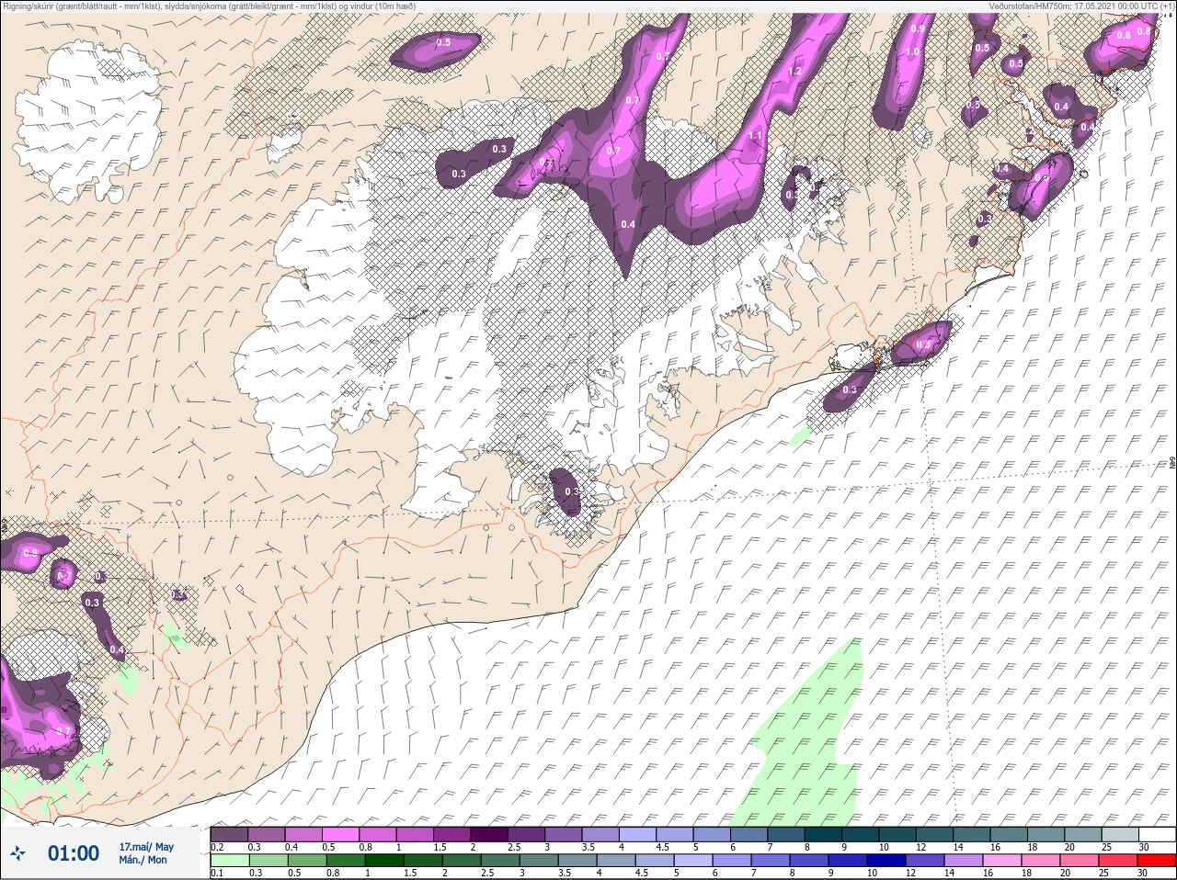Click the "1.2" precipitation value on the map
Image resolution: width=1177 pixels, height=880 pixels.
tap(795, 71)
